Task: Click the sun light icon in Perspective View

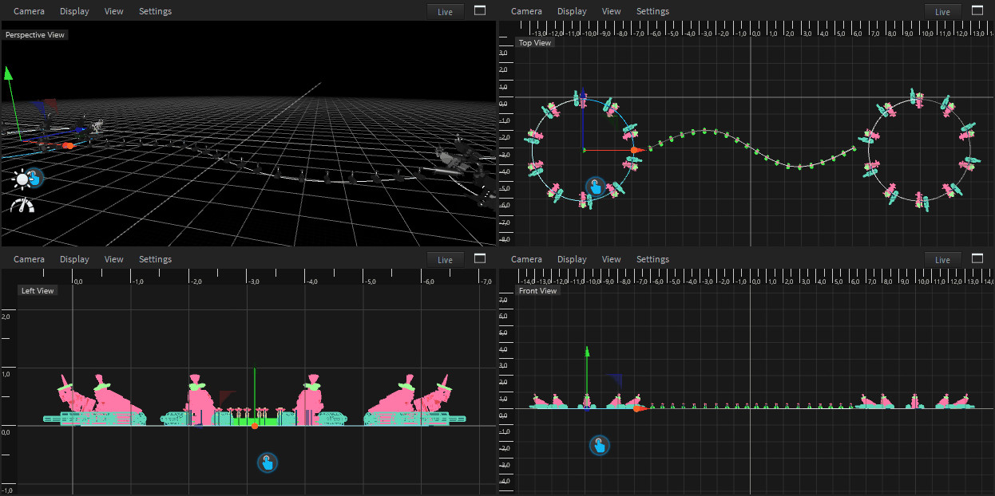Action: 21,179
